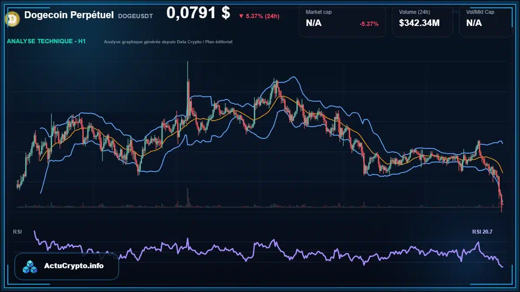
Task: Click the Market cap label
Action: pyautogui.click(x=318, y=12)
